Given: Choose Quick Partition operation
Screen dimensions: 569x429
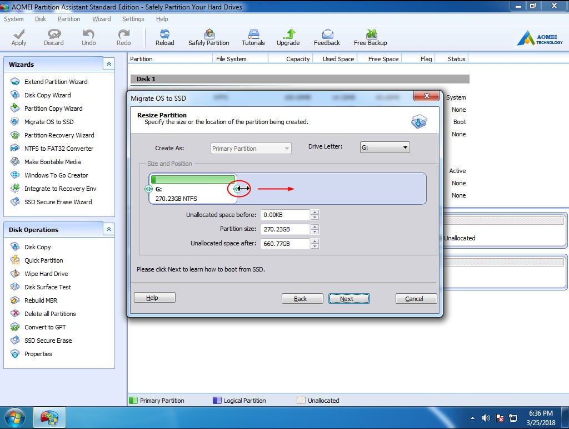Looking at the screenshot, I should (43, 260).
